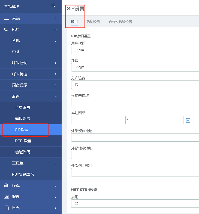Image resolution: width=199 pixels, height=214 pixels.
Task: Click the SIP杂项设置 section heading
Action: [x=81, y=36]
